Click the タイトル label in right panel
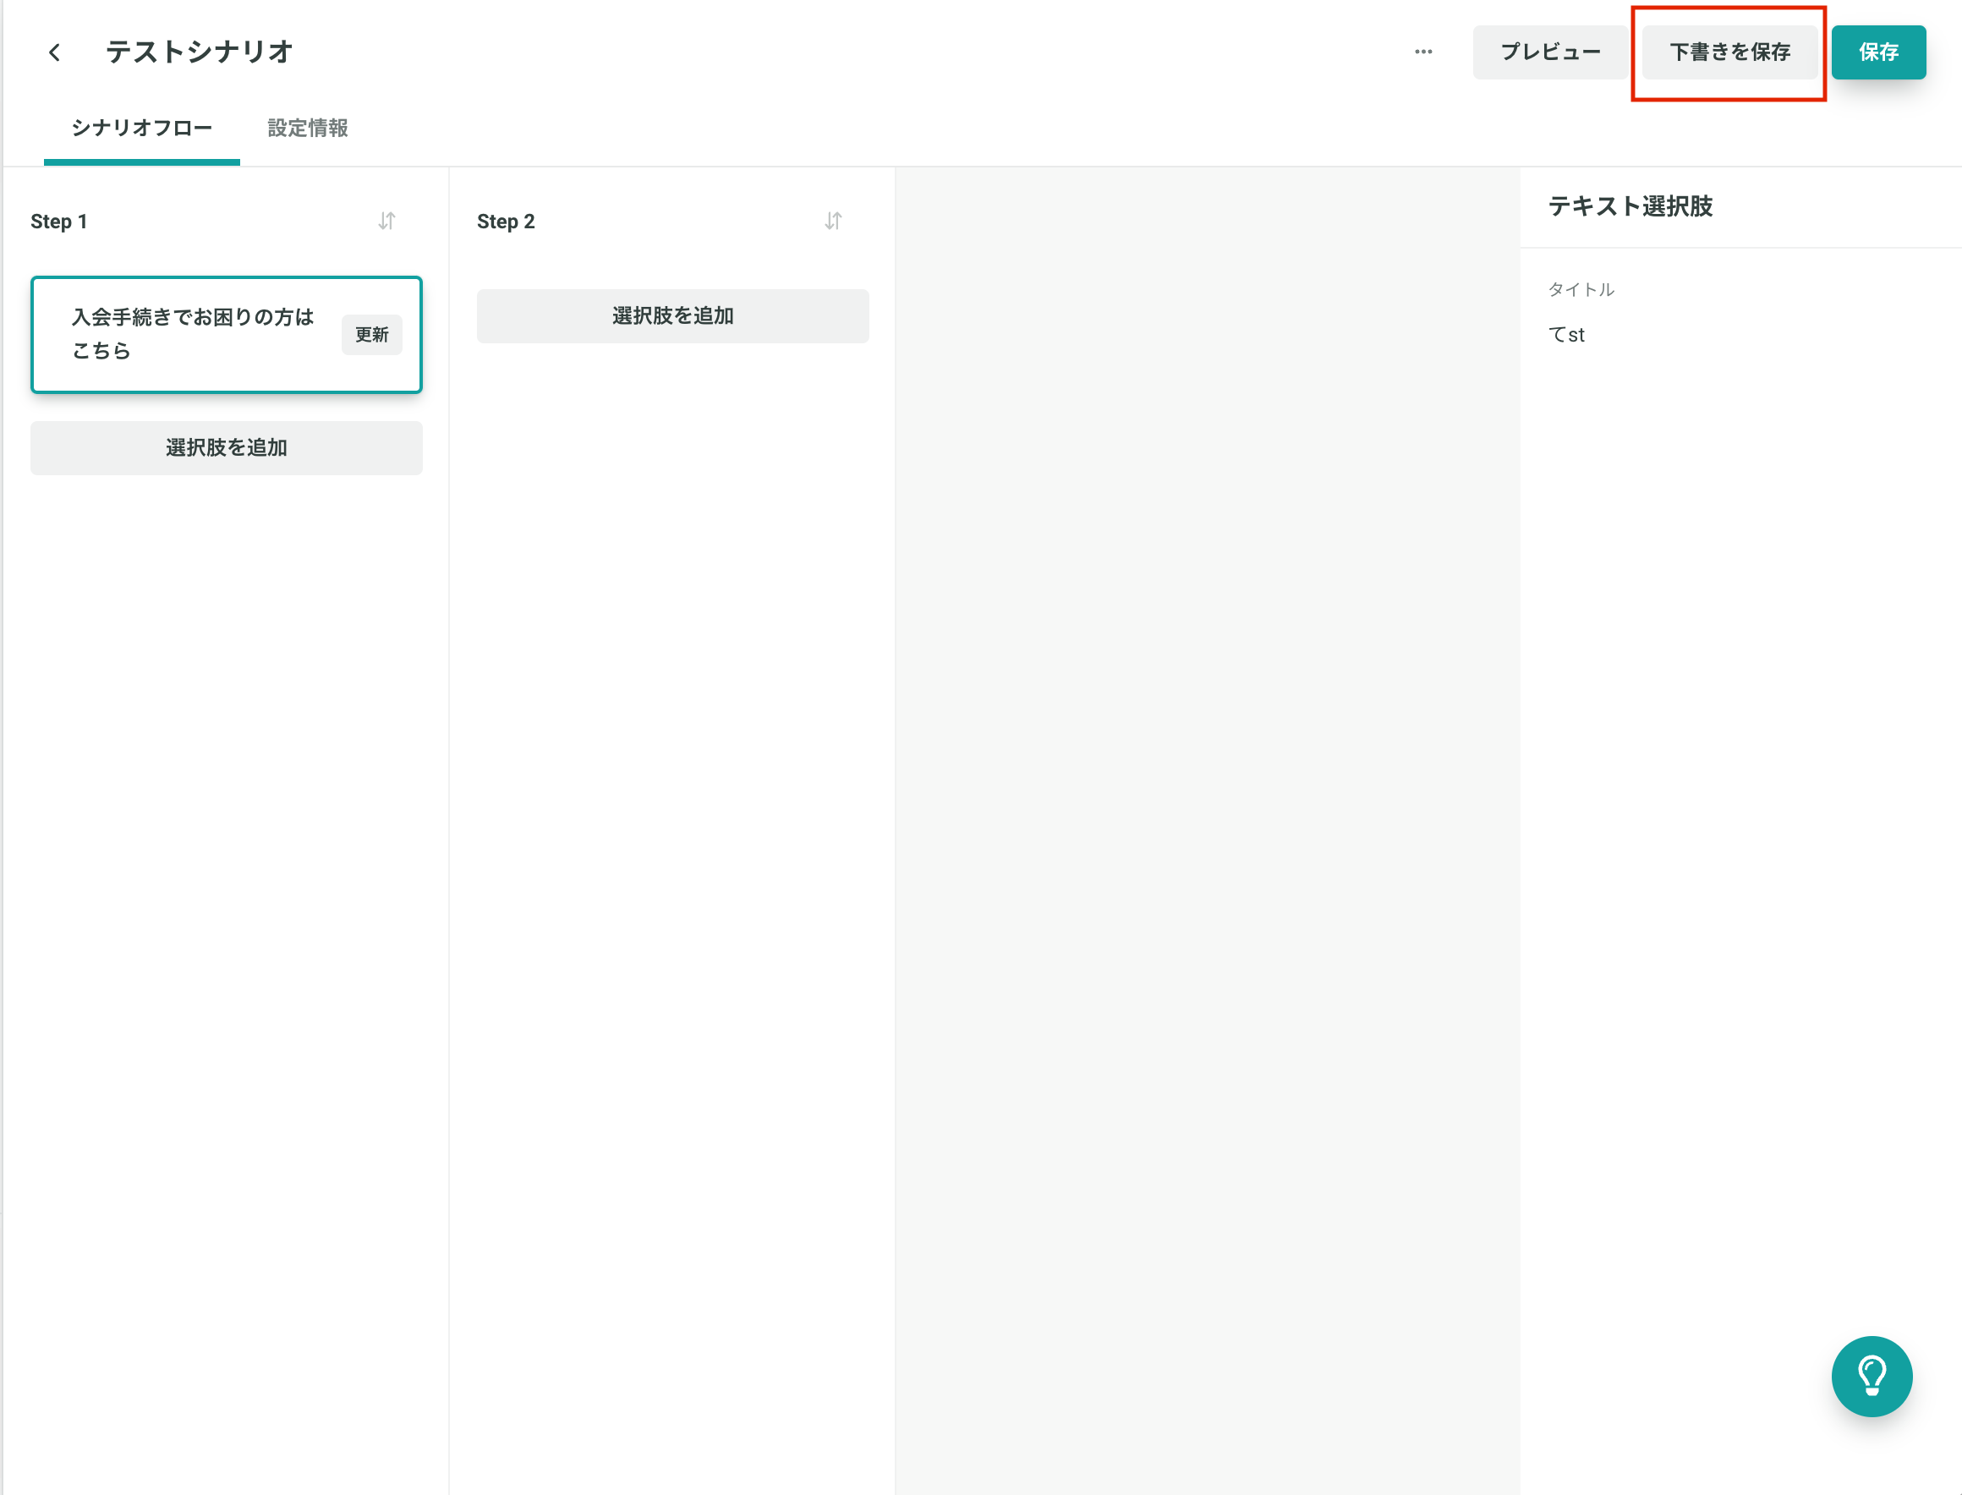 (1581, 289)
